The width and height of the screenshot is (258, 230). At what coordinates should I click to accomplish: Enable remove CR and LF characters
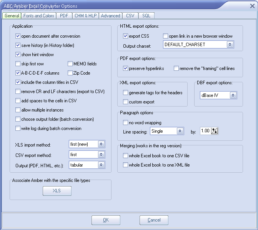[x=18, y=92]
